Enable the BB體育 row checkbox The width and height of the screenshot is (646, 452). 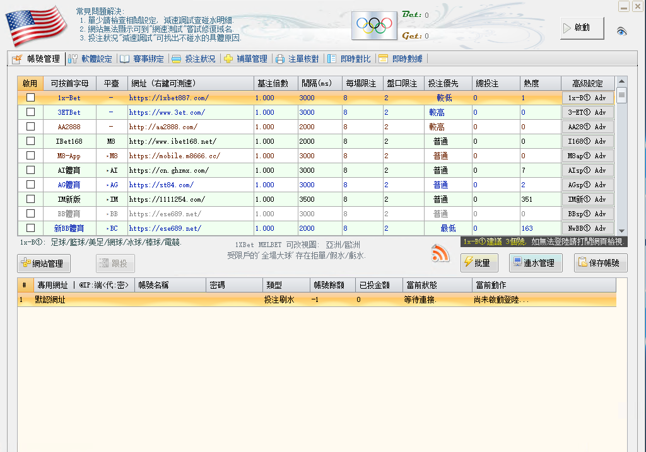click(x=30, y=214)
